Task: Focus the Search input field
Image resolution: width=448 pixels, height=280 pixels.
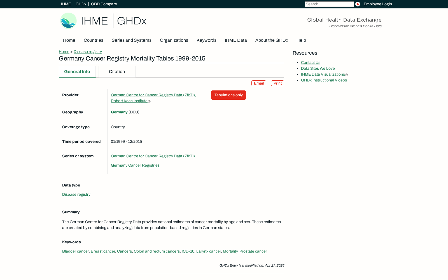Action: click(329, 4)
